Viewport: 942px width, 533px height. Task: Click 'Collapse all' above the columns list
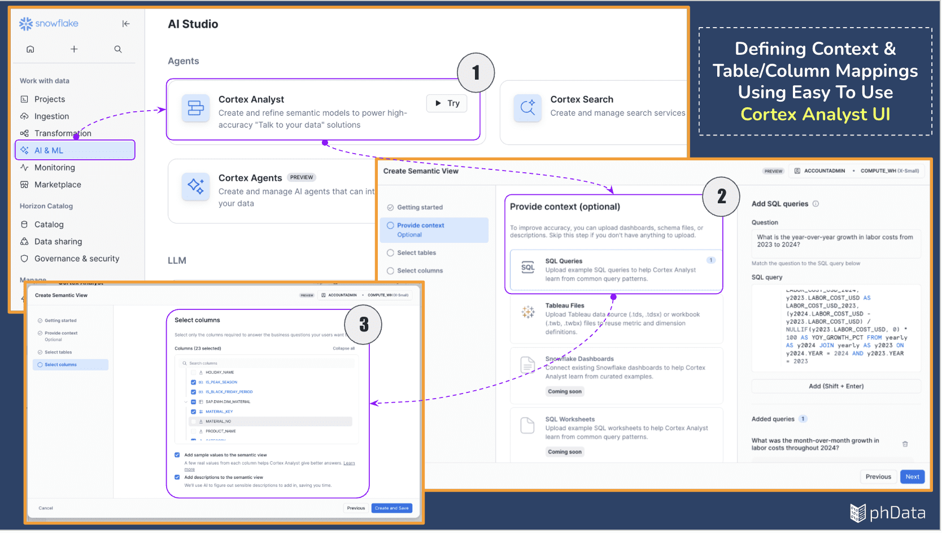(344, 348)
